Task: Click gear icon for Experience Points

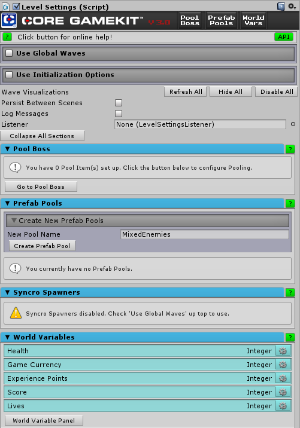Action: click(x=283, y=378)
